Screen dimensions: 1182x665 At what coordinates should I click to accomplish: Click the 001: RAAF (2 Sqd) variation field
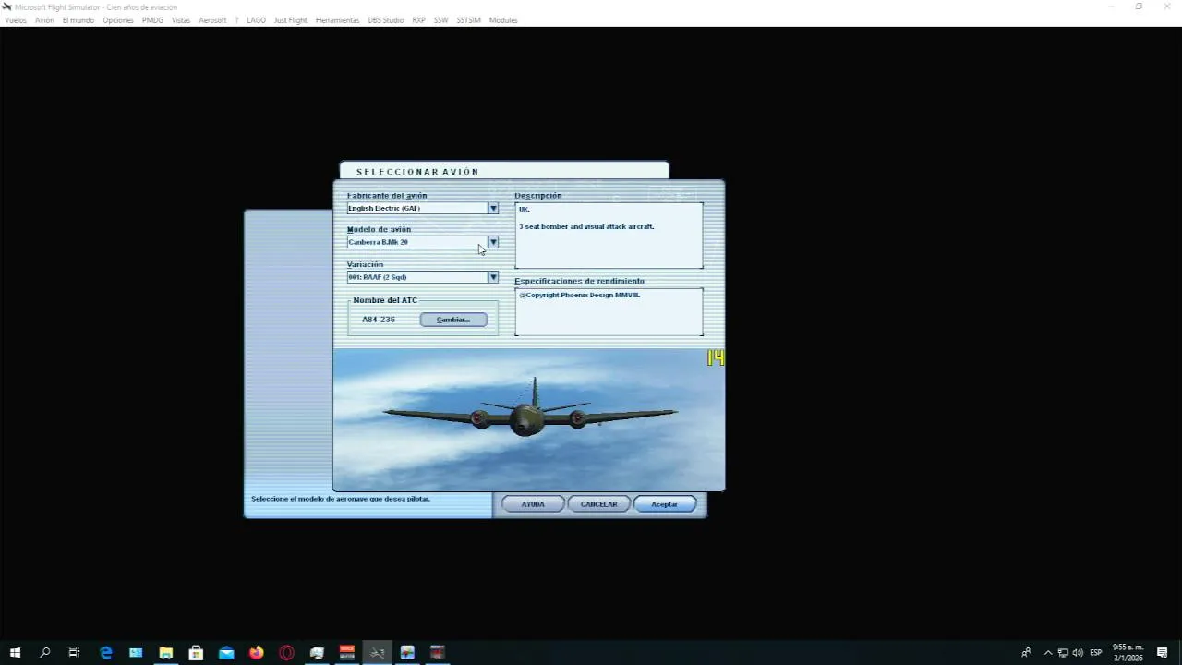[417, 277]
